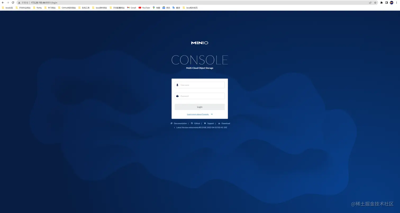400x213 pixels.
Task: Open the Gmail bookmark
Action: (131, 8)
